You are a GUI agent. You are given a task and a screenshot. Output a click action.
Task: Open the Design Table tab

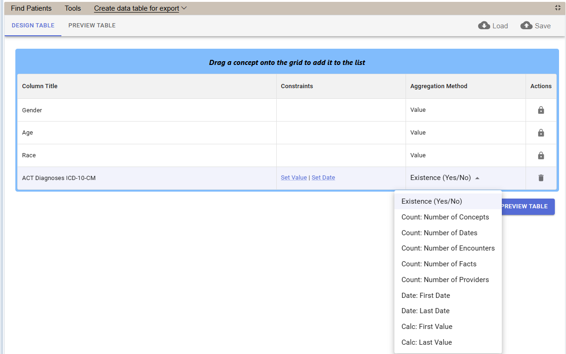tap(33, 26)
